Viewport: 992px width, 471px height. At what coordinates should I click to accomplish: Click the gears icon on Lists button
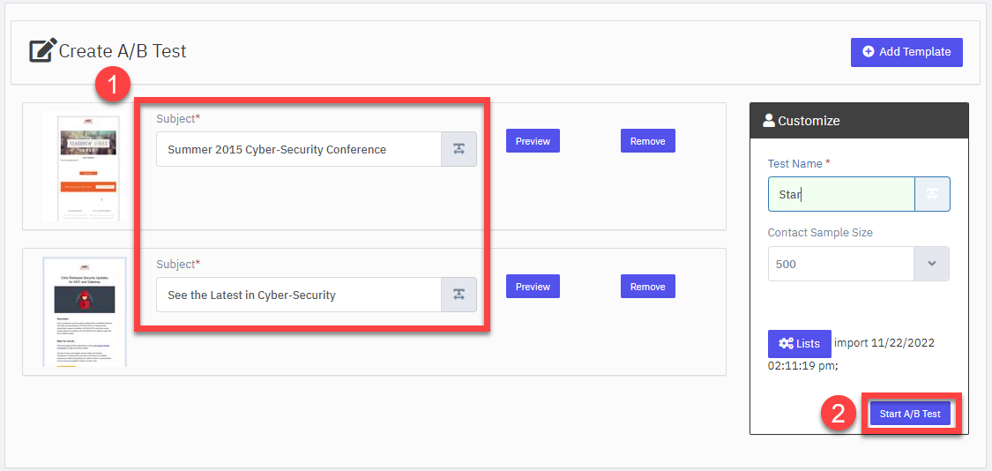coord(786,344)
